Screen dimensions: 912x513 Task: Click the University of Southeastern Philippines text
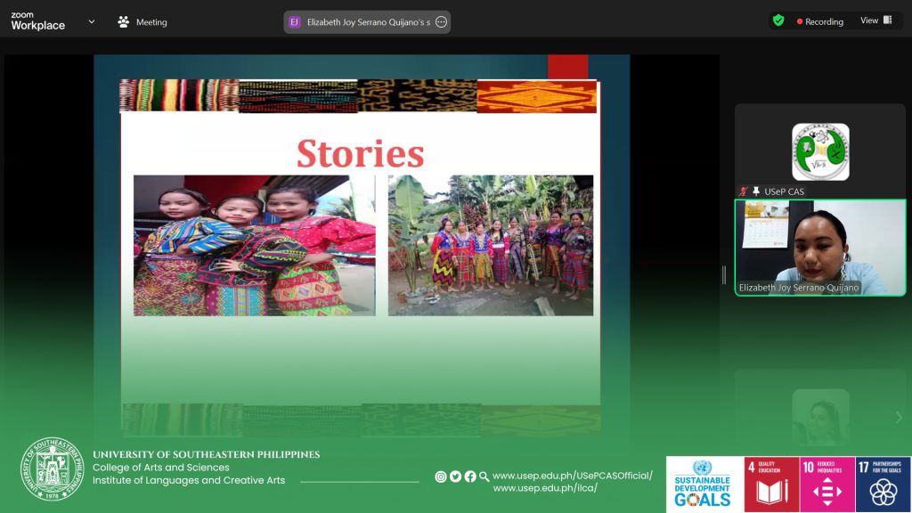pyautogui.click(x=207, y=454)
